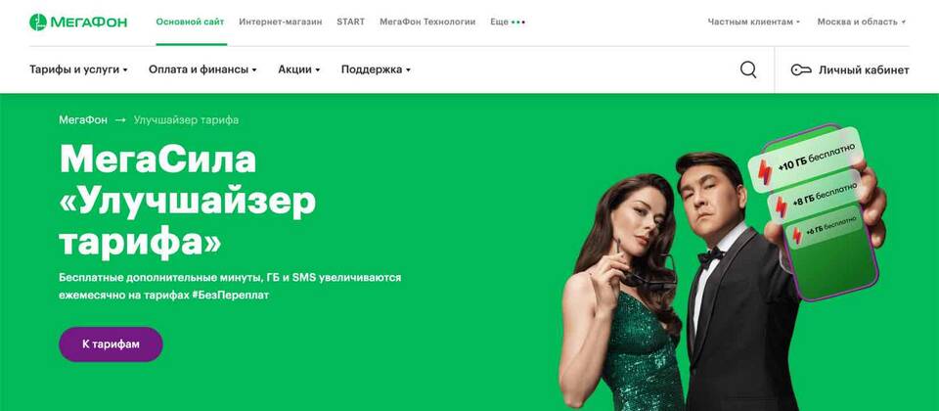
Task: Expand the Поддержка dropdown menu
Action: [376, 69]
